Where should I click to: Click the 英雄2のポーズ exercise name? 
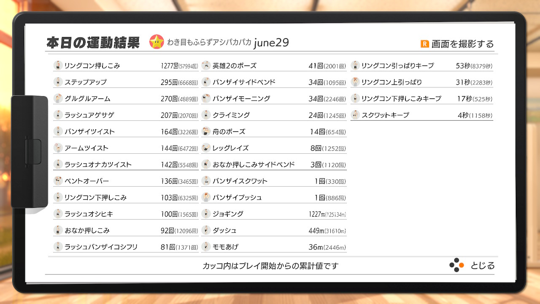click(x=235, y=66)
